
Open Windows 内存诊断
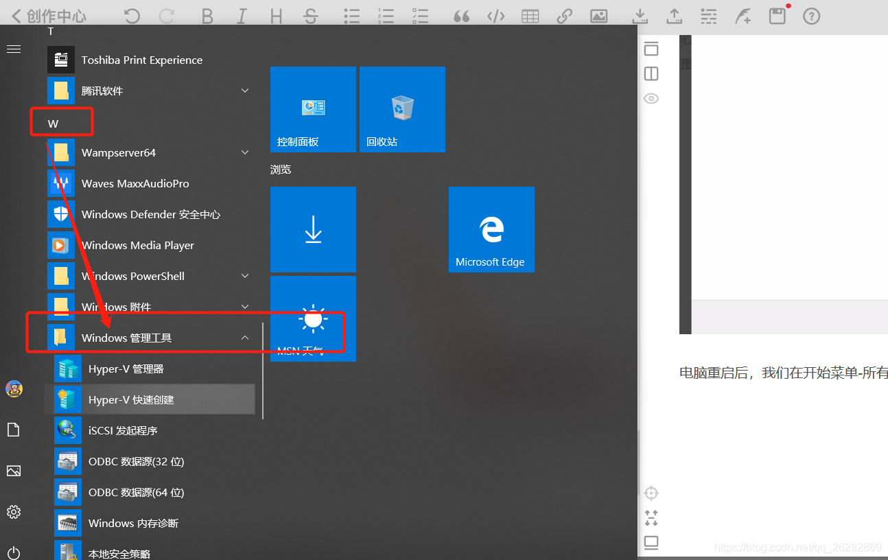point(151,523)
